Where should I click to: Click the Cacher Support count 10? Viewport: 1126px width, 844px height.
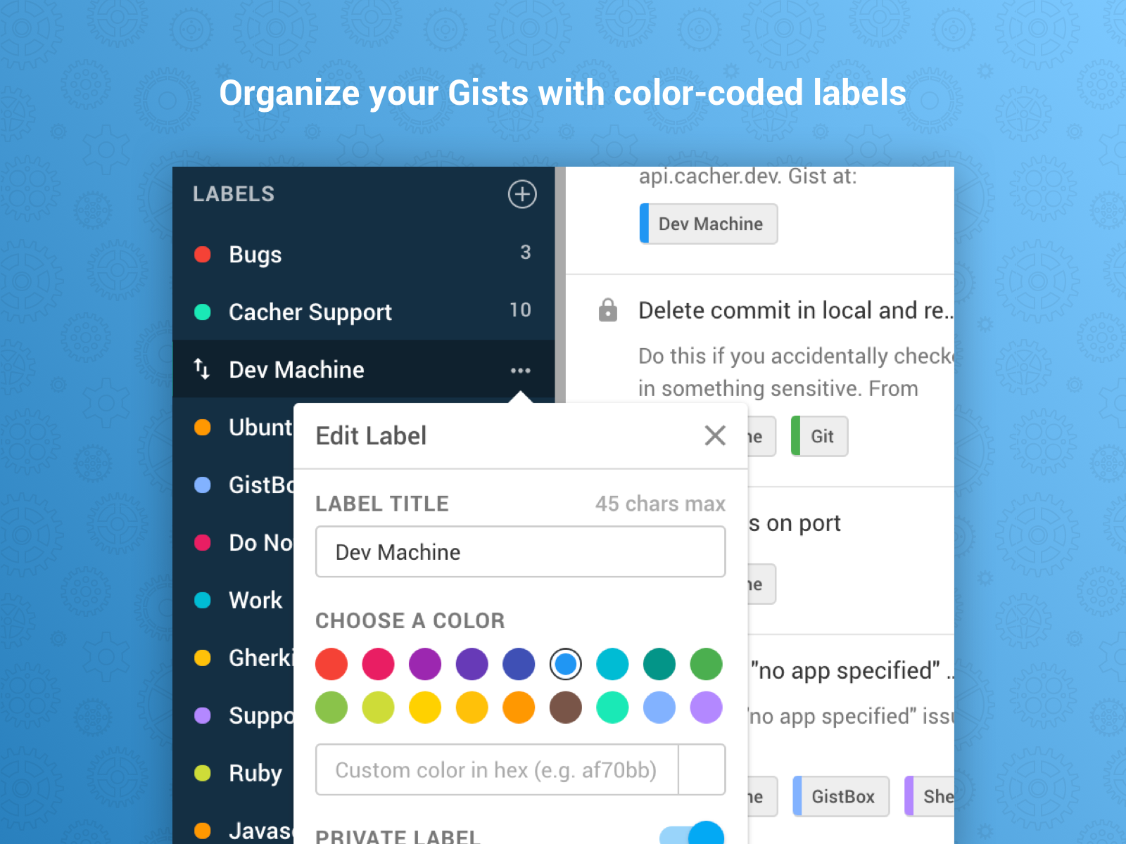click(521, 310)
